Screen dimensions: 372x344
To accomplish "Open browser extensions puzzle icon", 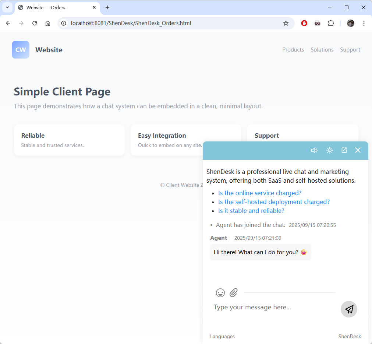I will (x=331, y=23).
